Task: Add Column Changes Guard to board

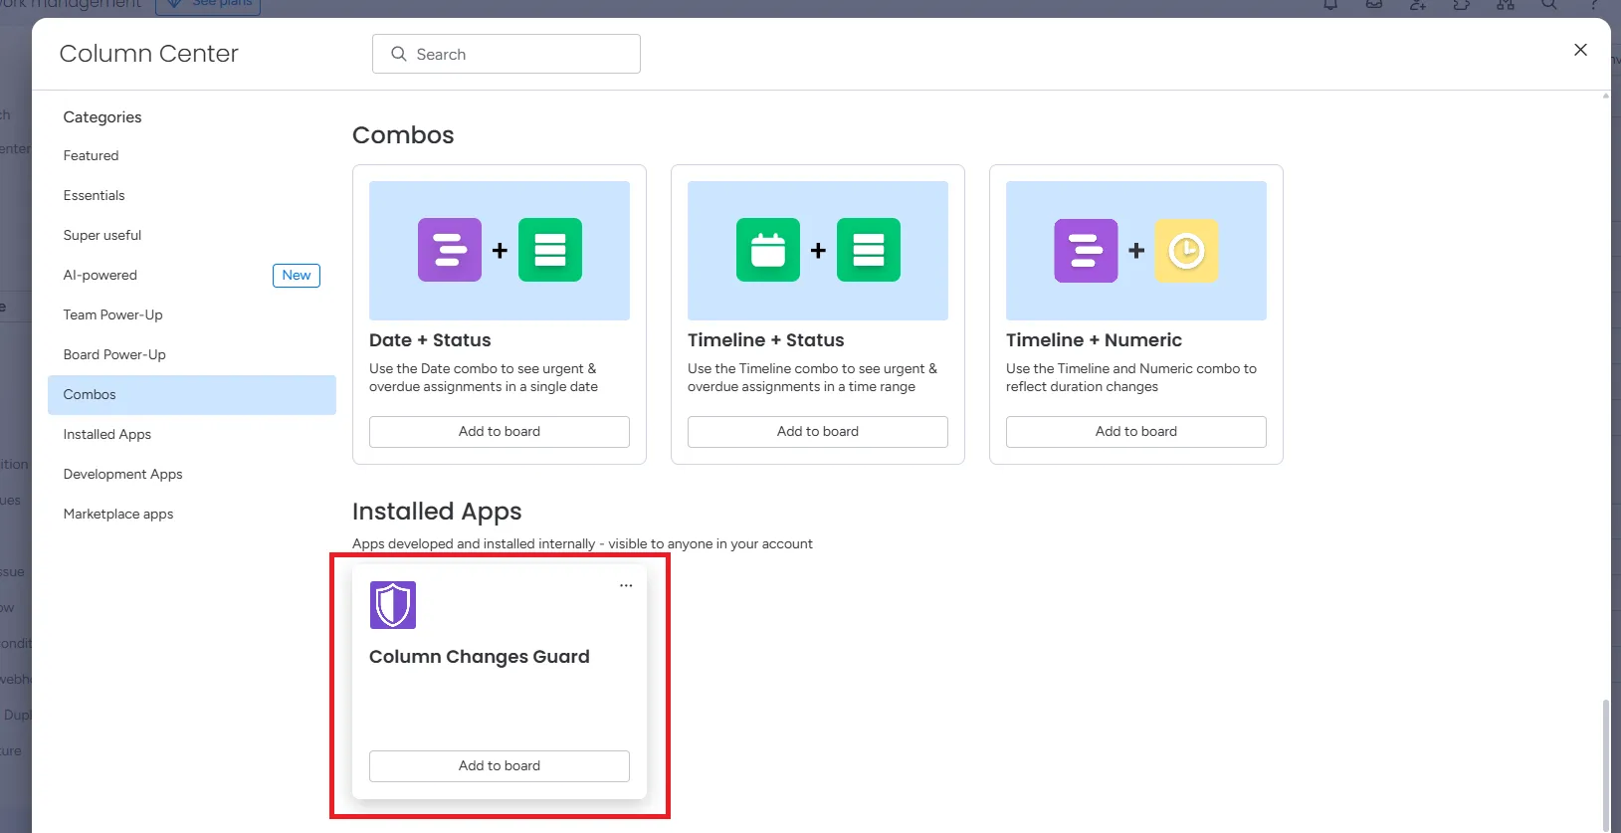Action: pos(500,766)
